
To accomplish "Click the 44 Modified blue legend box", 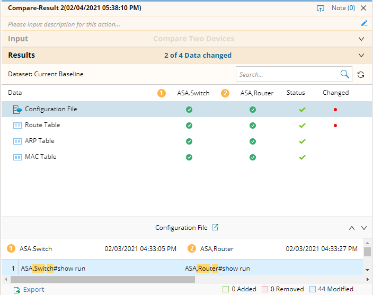I will tap(313, 289).
